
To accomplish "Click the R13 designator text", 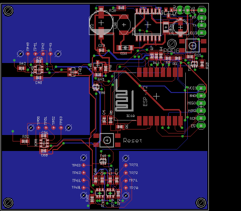I will click(x=156, y=63).
